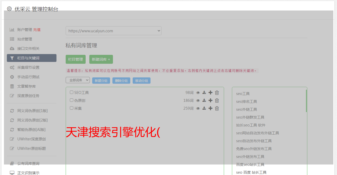The width and height of the screenshot is (337, 175).
Task: Click keyword '百度seo站长工具'
Action: point(250,165)
